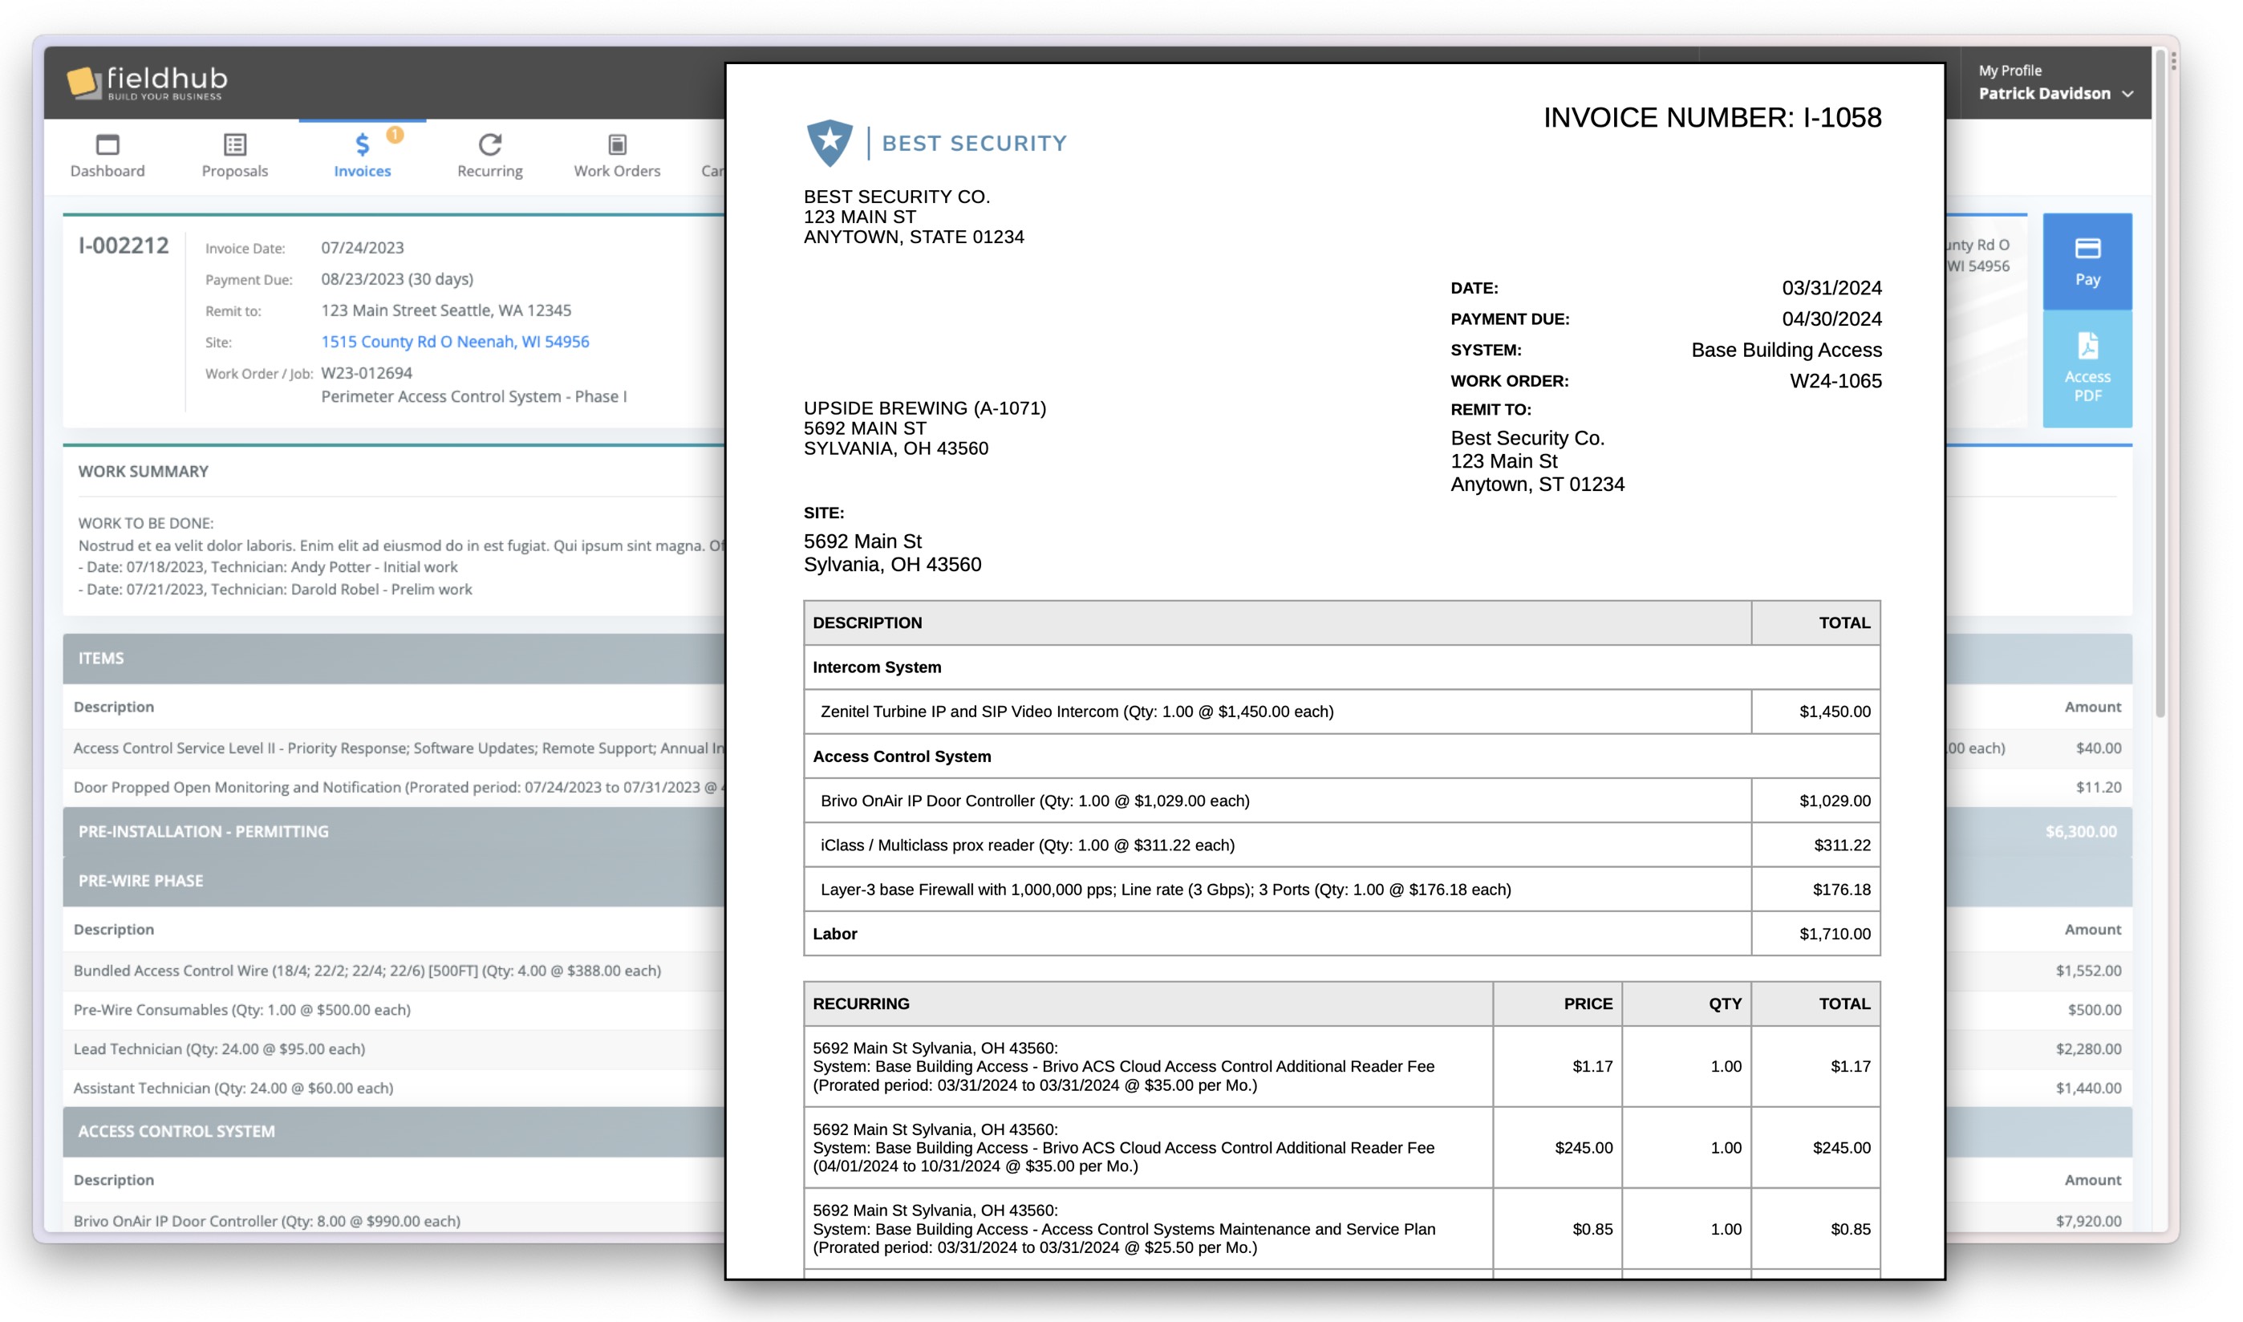Screen dimensions: 2243x1322
Task: Switch to the Work Orders tab
Action: coord(618,170)
